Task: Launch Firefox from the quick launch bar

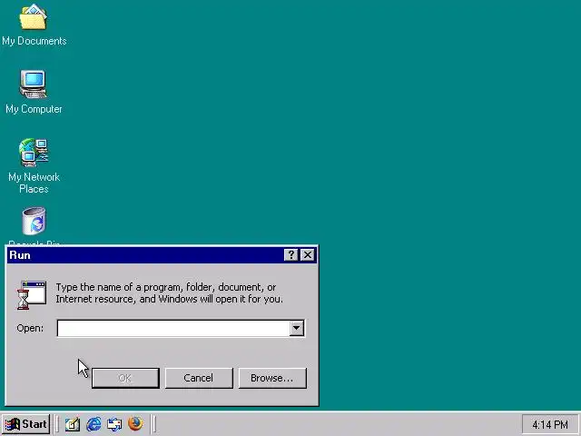Action: pos(135,423)
